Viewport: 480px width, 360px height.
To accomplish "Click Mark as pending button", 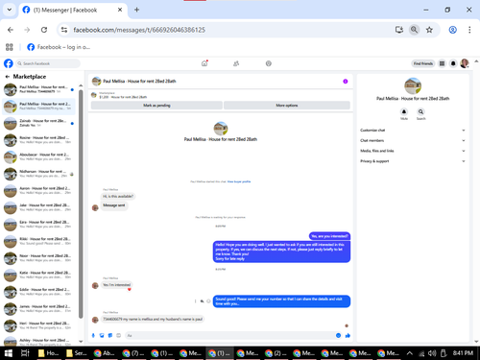I will pos(156,106).
